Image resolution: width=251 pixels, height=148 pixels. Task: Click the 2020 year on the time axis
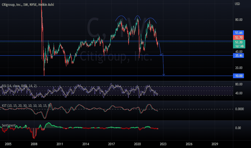[x=137, y=144]
